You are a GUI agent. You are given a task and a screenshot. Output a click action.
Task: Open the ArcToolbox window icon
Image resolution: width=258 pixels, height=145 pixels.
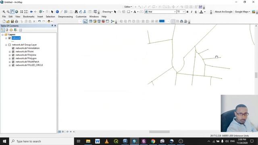click(x=103, y=21)
